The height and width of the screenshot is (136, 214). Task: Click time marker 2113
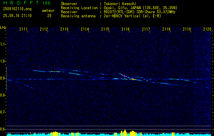coord(64,29)
